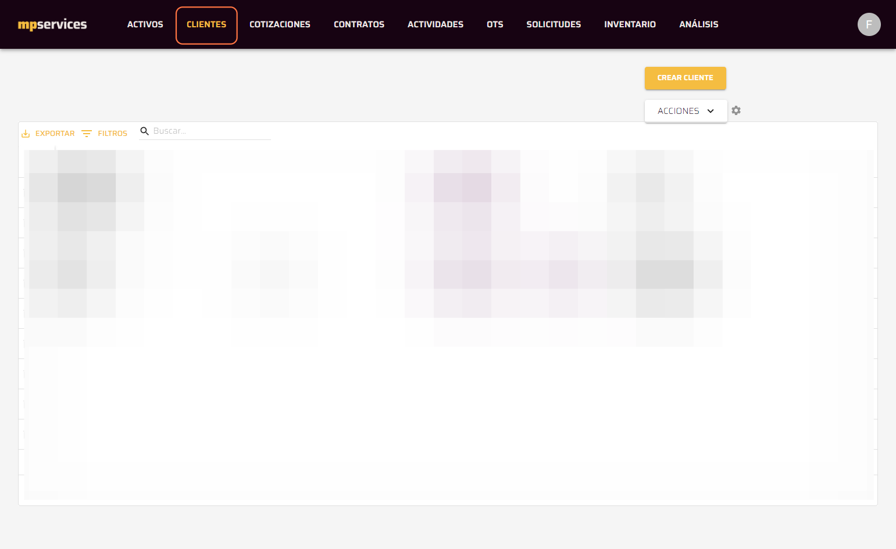Image resolution: width=896 pixels, height=549 pixels.
Task: Click the search magnifier icon
Action: [145, 131]
